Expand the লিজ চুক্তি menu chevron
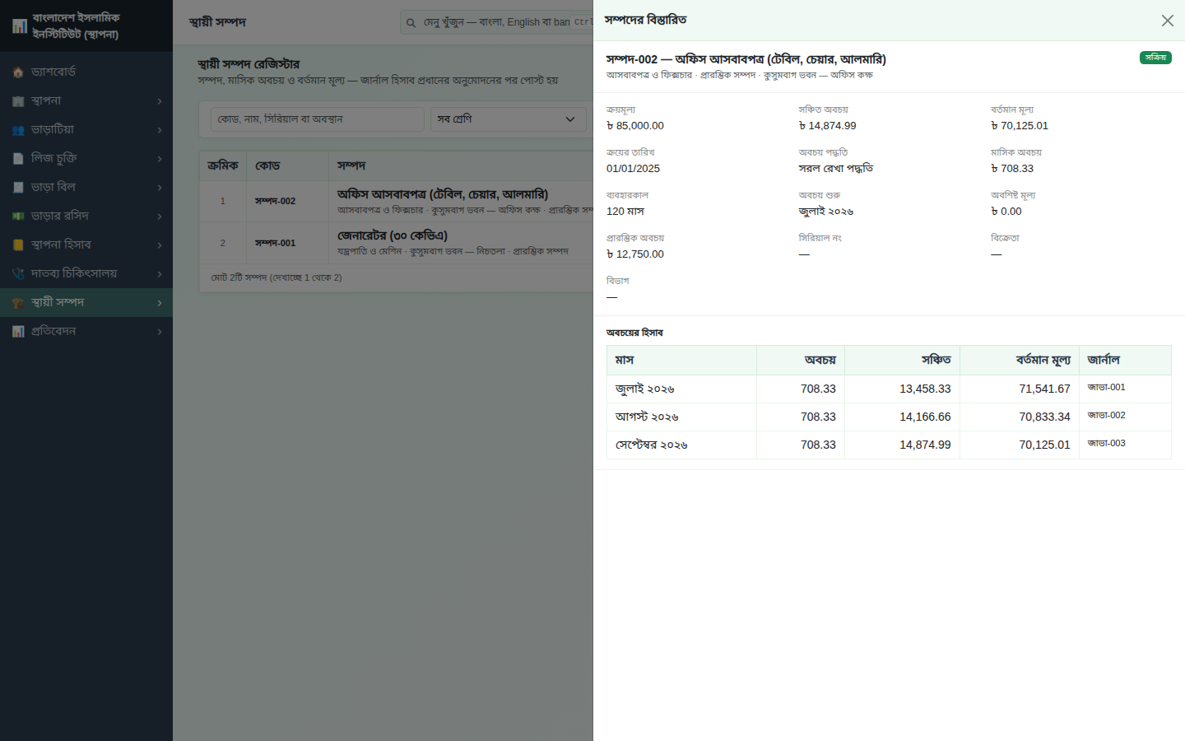 [x=160, y=159]
